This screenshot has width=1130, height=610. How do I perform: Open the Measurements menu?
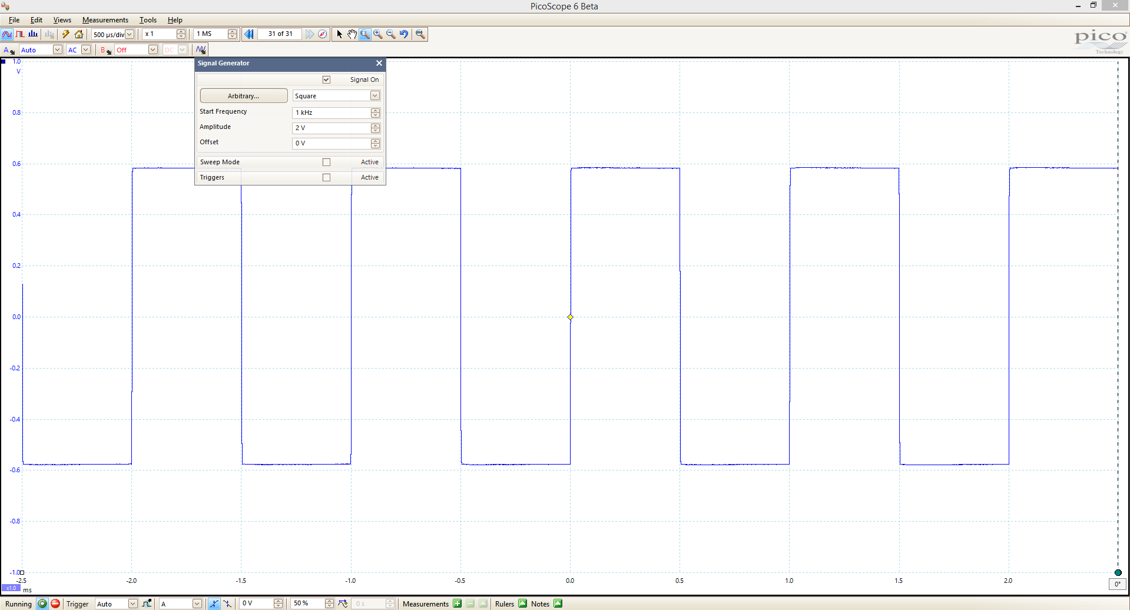coord(105,20)
